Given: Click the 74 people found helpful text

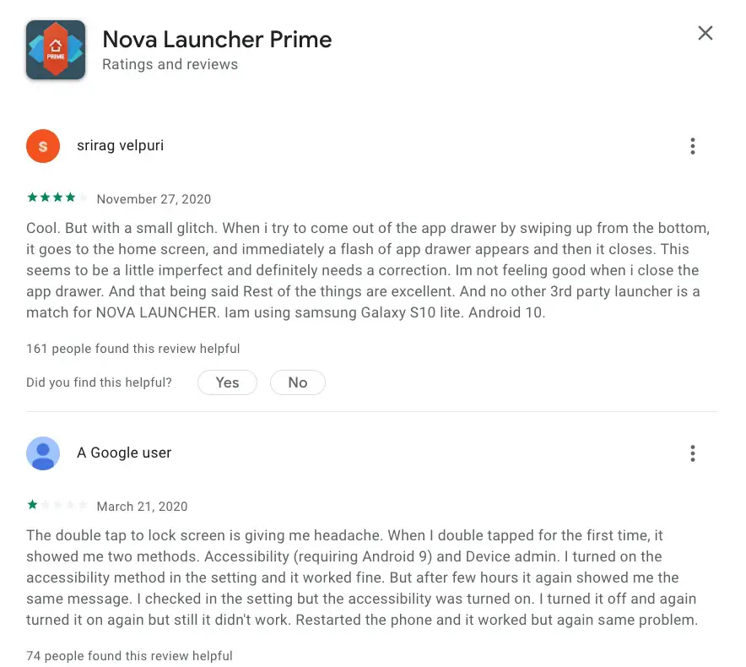Looking at the screenshot, I should pos(129,655).
